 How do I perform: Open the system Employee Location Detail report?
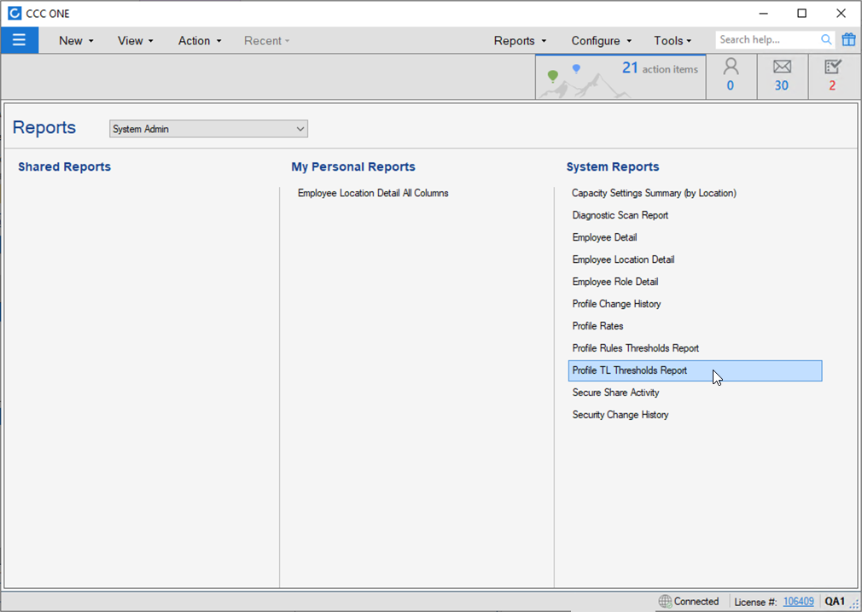tap(623, 259)
